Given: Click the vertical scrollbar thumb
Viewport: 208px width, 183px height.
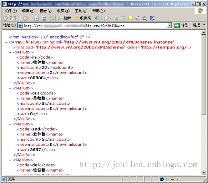Looking at the screenshot, I should click(x=203, y=75).
